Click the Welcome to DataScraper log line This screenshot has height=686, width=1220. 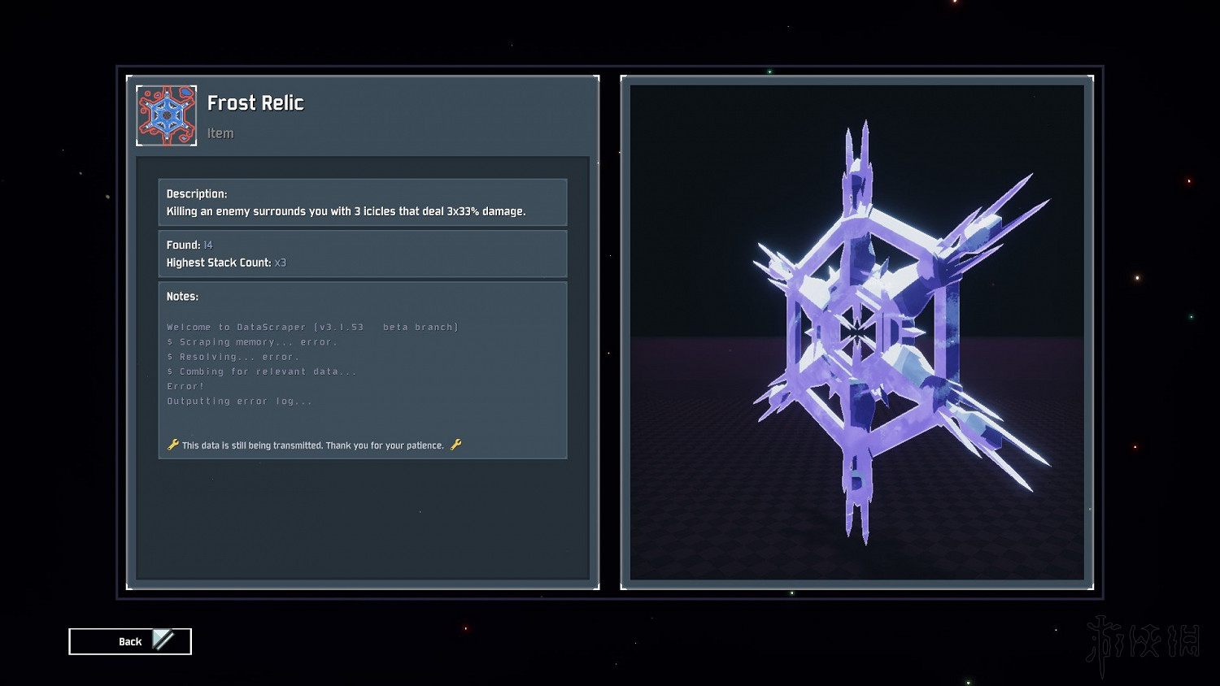click(312, 327)
